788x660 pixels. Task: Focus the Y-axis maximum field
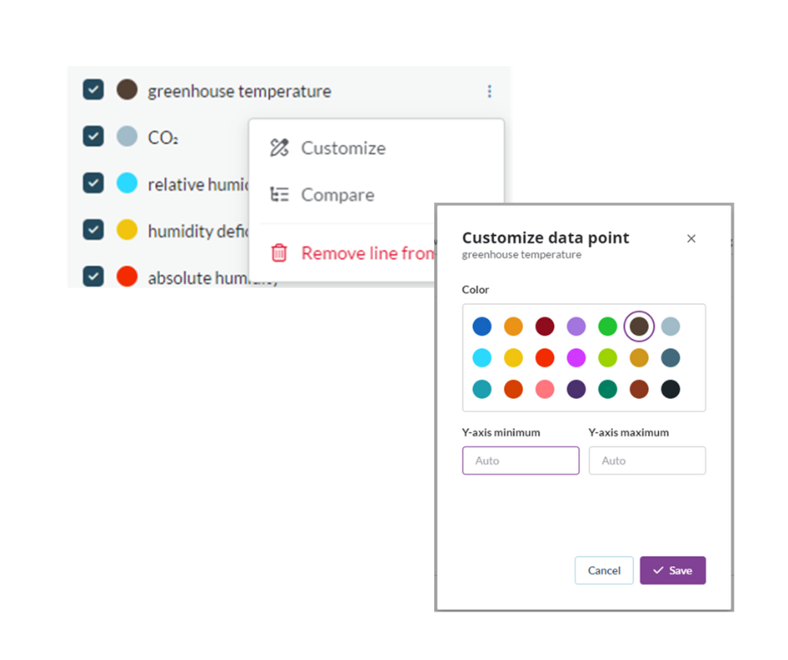pyautogui.click(x=646, y=461)
